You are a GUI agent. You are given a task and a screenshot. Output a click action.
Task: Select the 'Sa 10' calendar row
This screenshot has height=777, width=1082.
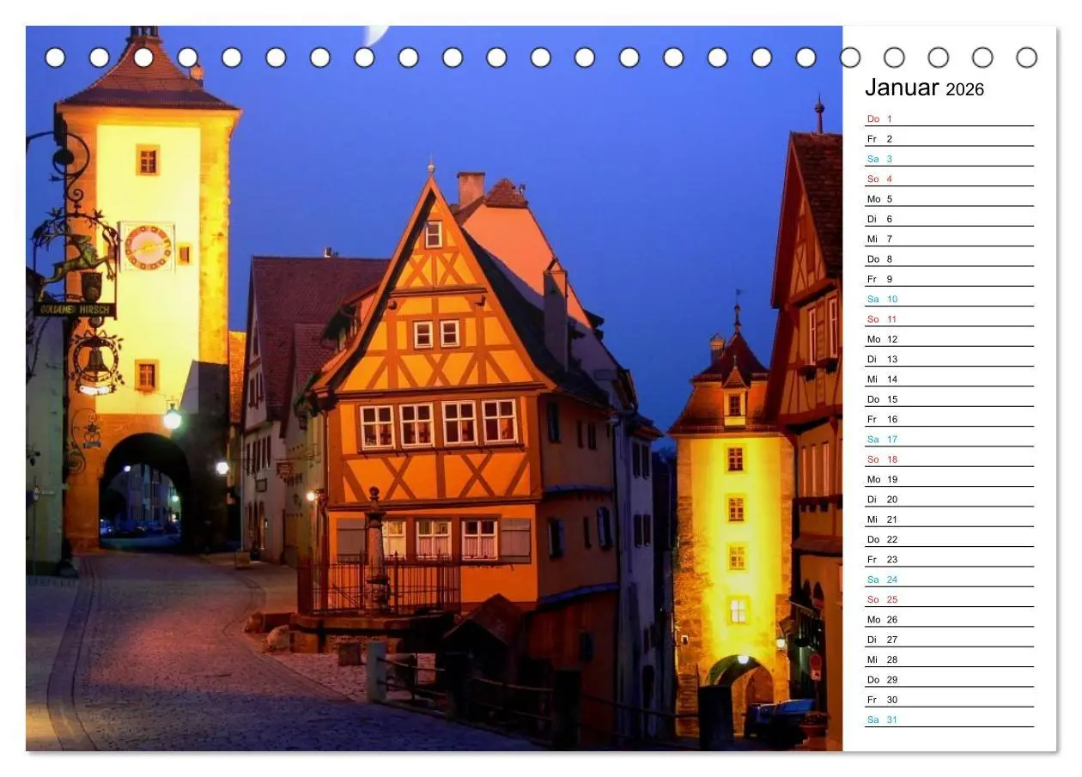(x=949, y=299)
